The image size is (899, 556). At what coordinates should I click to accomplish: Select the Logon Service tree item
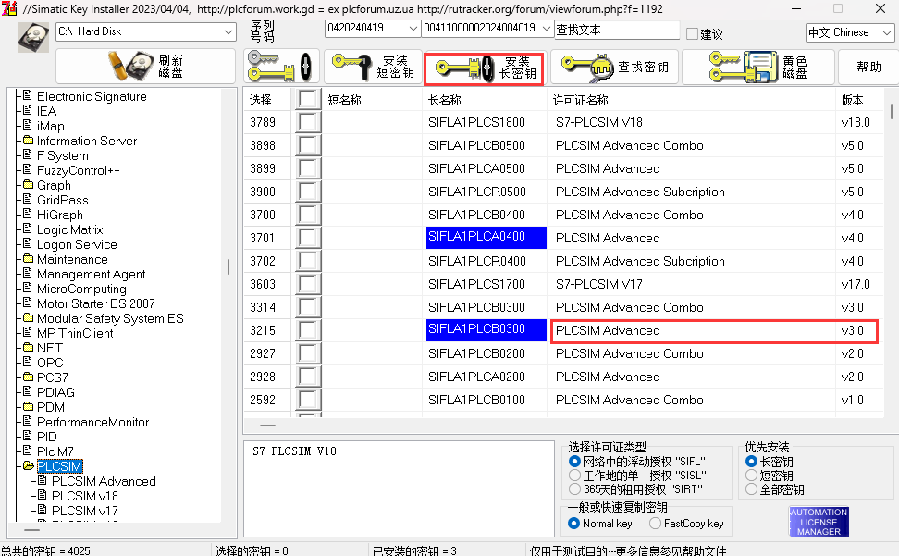coord(77,245)
